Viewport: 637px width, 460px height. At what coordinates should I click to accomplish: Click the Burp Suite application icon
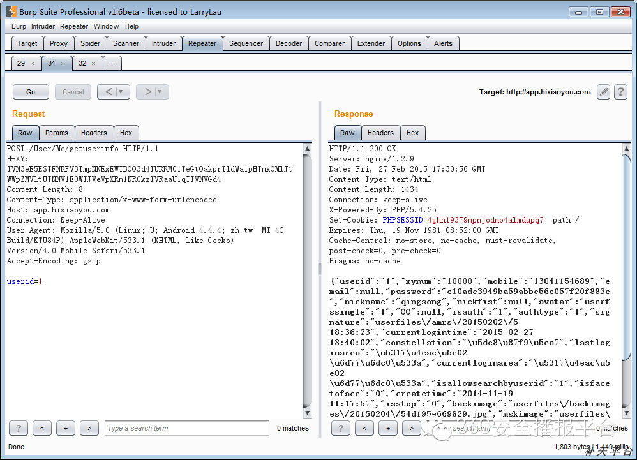(11, 11)
